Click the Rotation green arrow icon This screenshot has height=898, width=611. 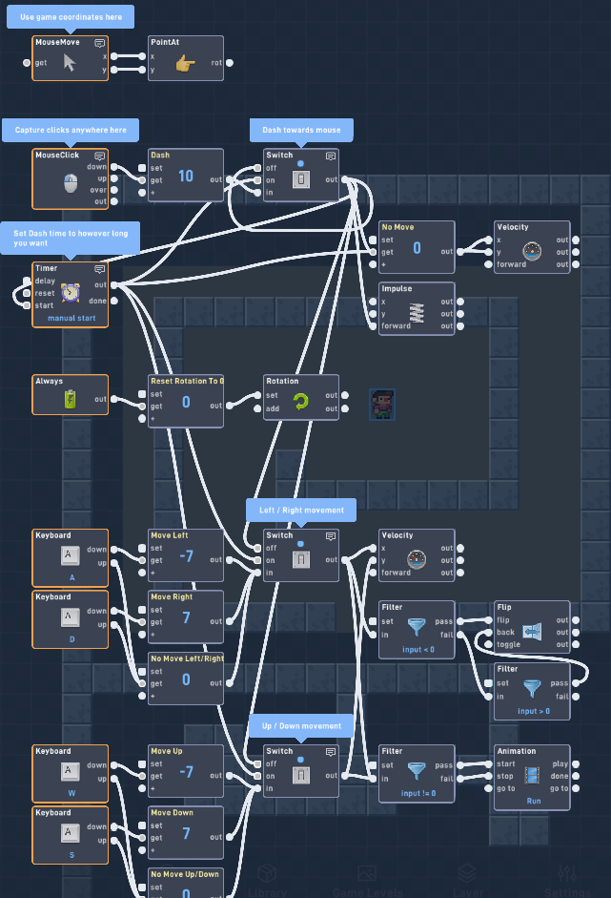pos(301,402)
